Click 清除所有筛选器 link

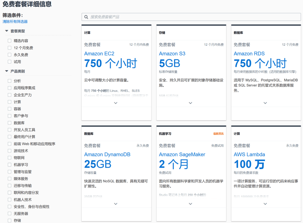pos(15,22)
